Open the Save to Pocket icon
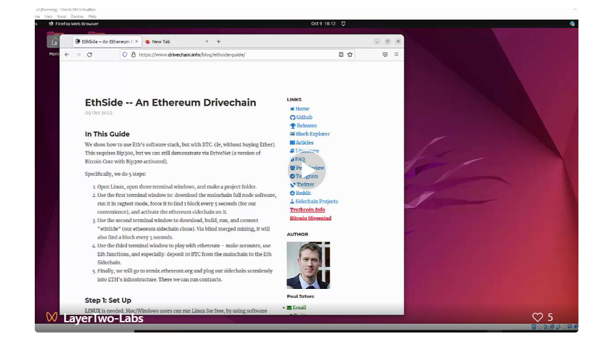Viewport: 603px width, 340px height. pyautogui.click(x=385, y=55)
